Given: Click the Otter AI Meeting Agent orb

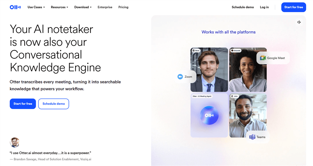Looking at the screenshot, I should 209,115.
